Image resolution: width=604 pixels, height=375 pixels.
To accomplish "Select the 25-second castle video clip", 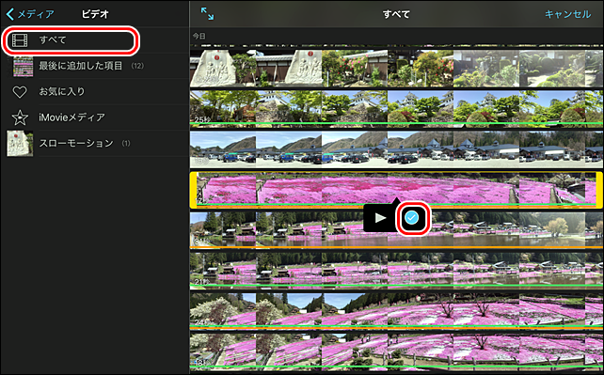I will point(396,108).
